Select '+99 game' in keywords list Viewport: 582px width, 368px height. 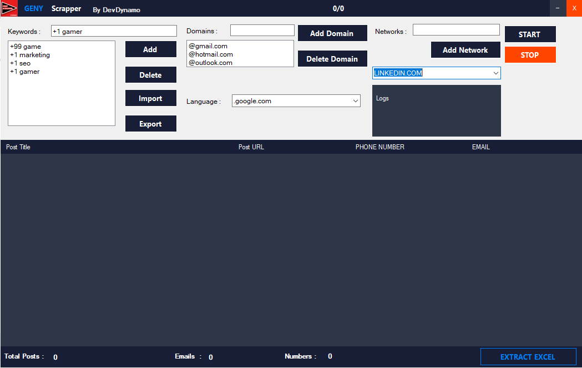(26, 47)
